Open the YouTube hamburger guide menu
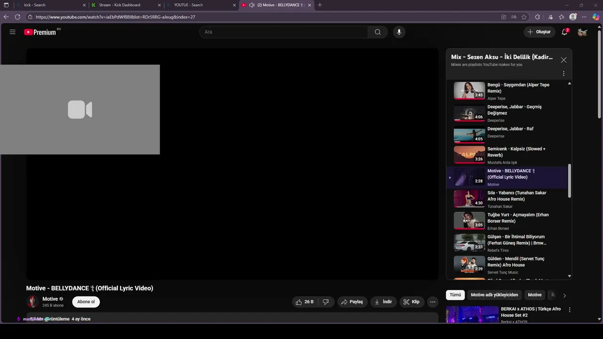603x339 pixels. click(13, 32)
